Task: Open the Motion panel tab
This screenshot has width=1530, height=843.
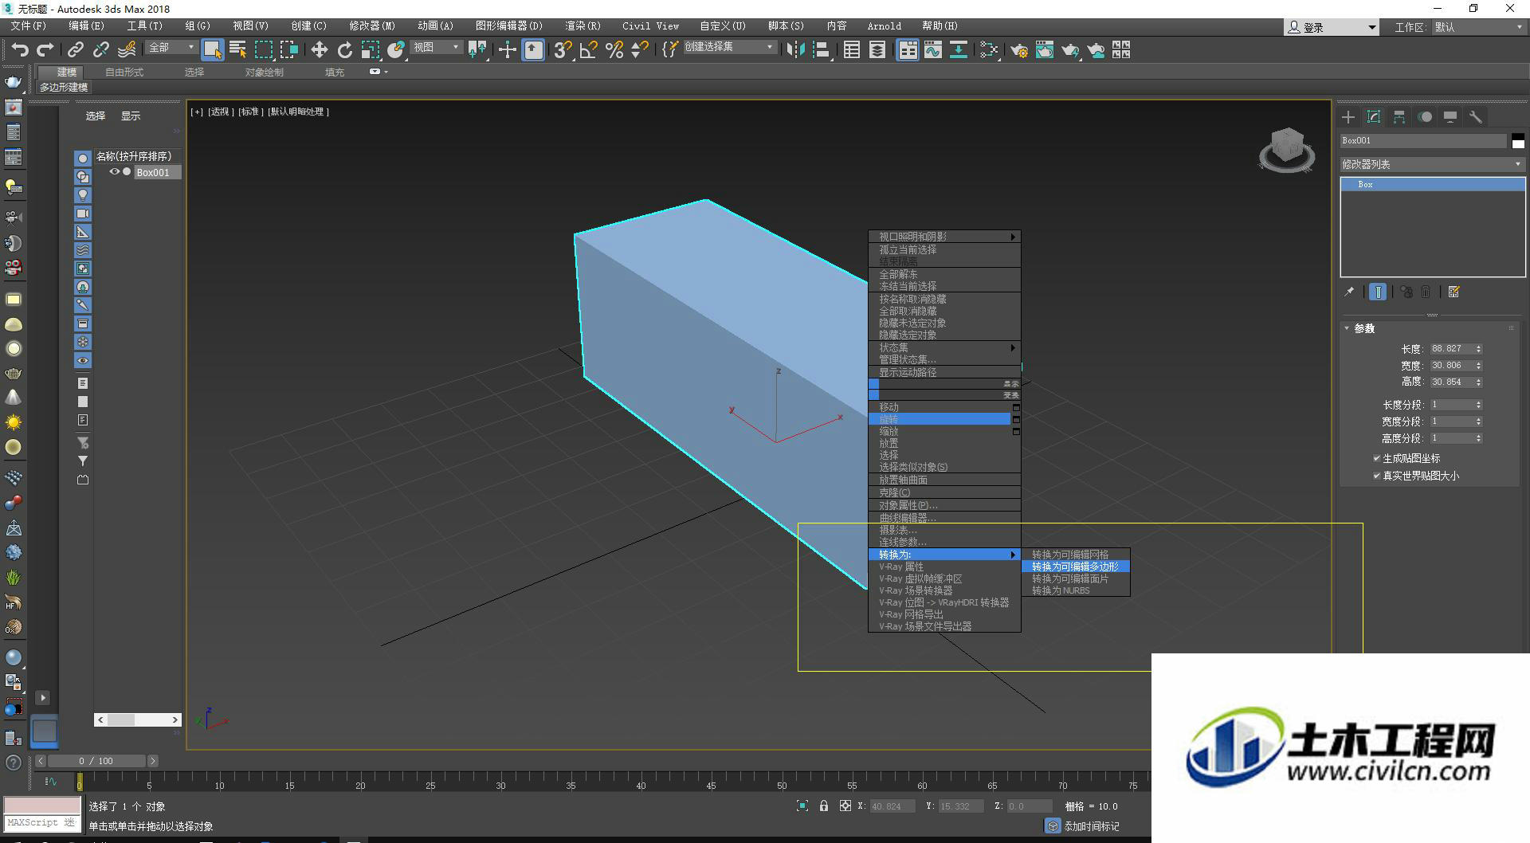Action: coord(1425,117)
